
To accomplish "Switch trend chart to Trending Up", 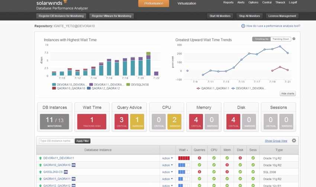I will (x=261, y=39).
